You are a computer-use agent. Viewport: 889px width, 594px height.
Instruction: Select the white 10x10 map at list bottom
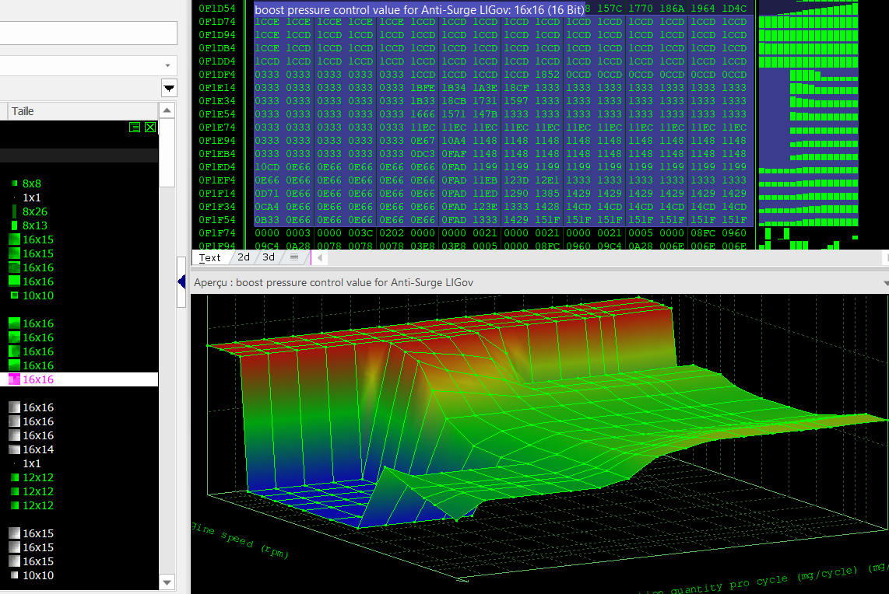(x=37, y=575)
